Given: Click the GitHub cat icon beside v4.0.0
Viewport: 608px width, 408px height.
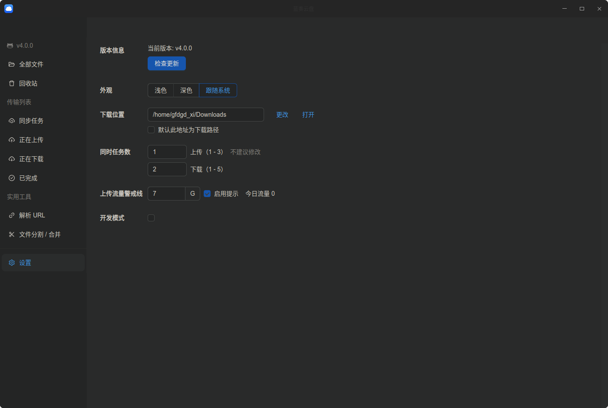Looking at the screenshot, I should pyautogui.click(x=10, y=46).
